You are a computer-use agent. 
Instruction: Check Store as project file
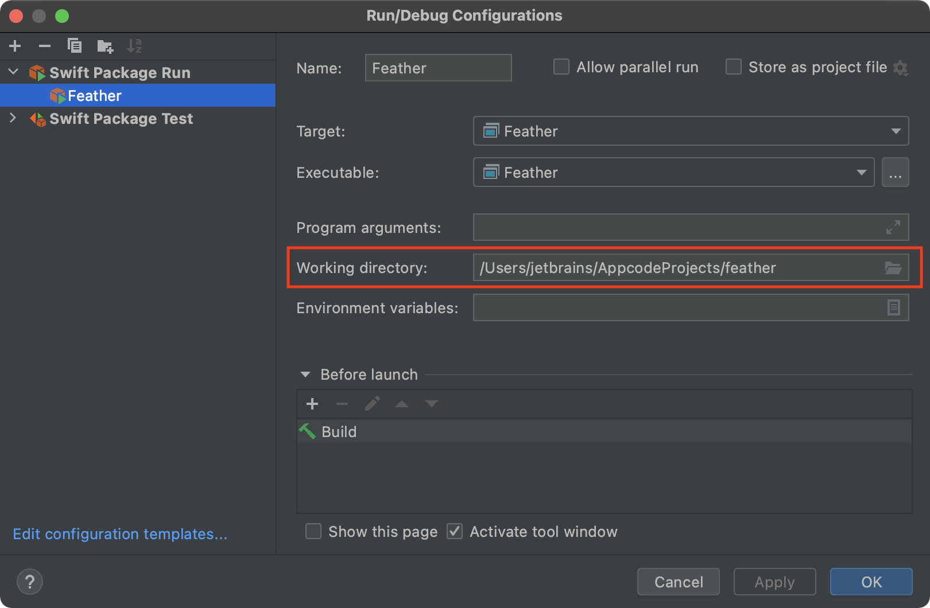734,67
